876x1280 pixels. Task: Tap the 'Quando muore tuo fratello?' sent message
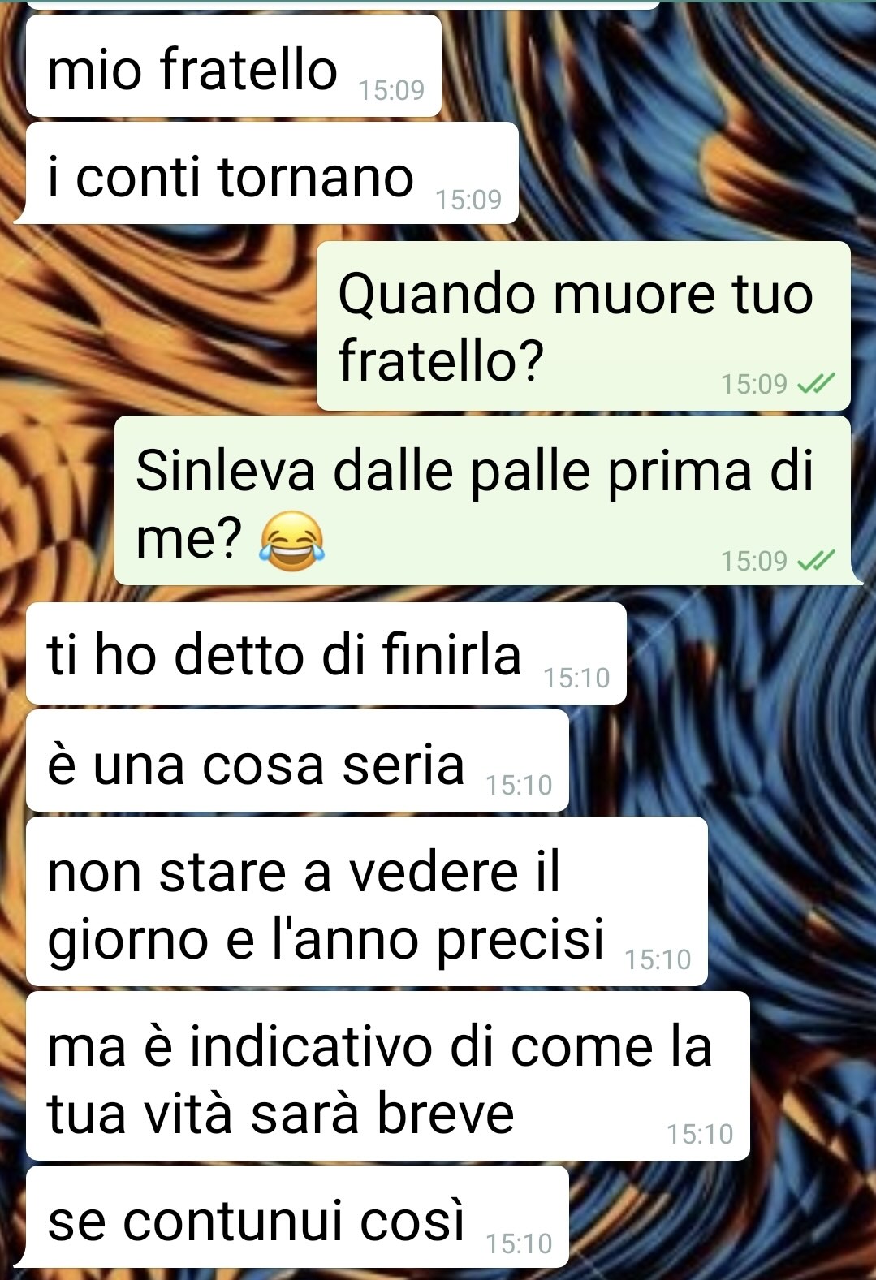[583, 325]
